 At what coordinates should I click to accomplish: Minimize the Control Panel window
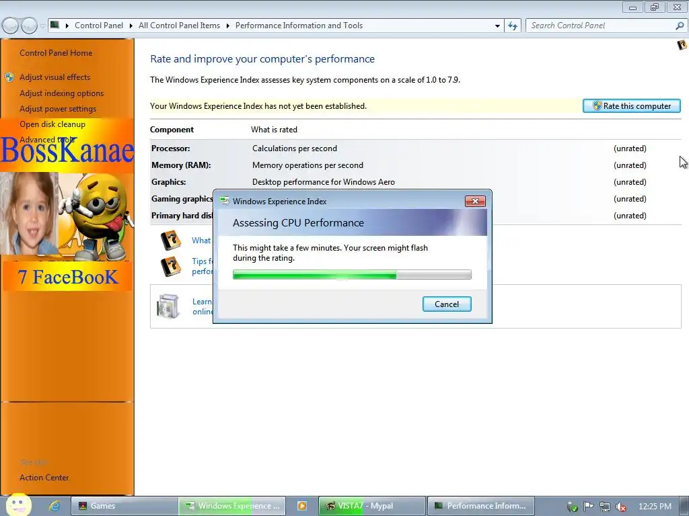point(632,7)
